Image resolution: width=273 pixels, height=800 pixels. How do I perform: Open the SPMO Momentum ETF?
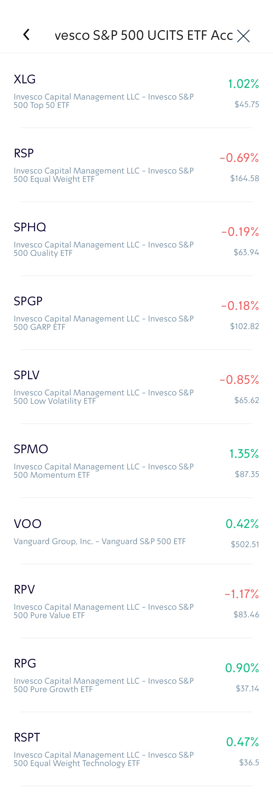click(x=31, y=449)
